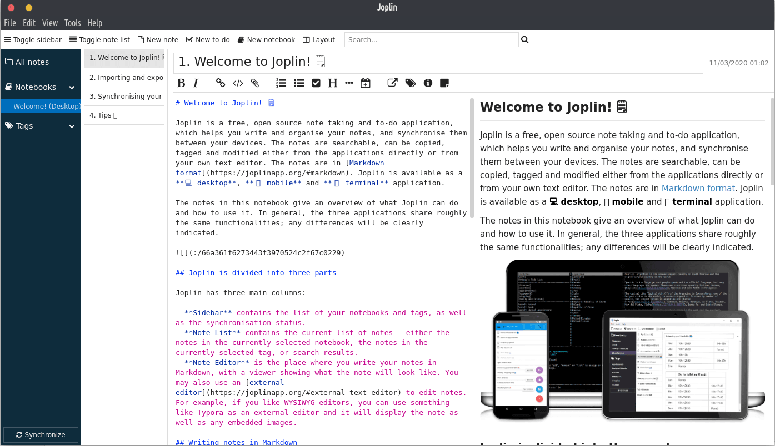The image size is (775, 446).
Task: Expand the Tags section chevron
Action: coord(72,126)
